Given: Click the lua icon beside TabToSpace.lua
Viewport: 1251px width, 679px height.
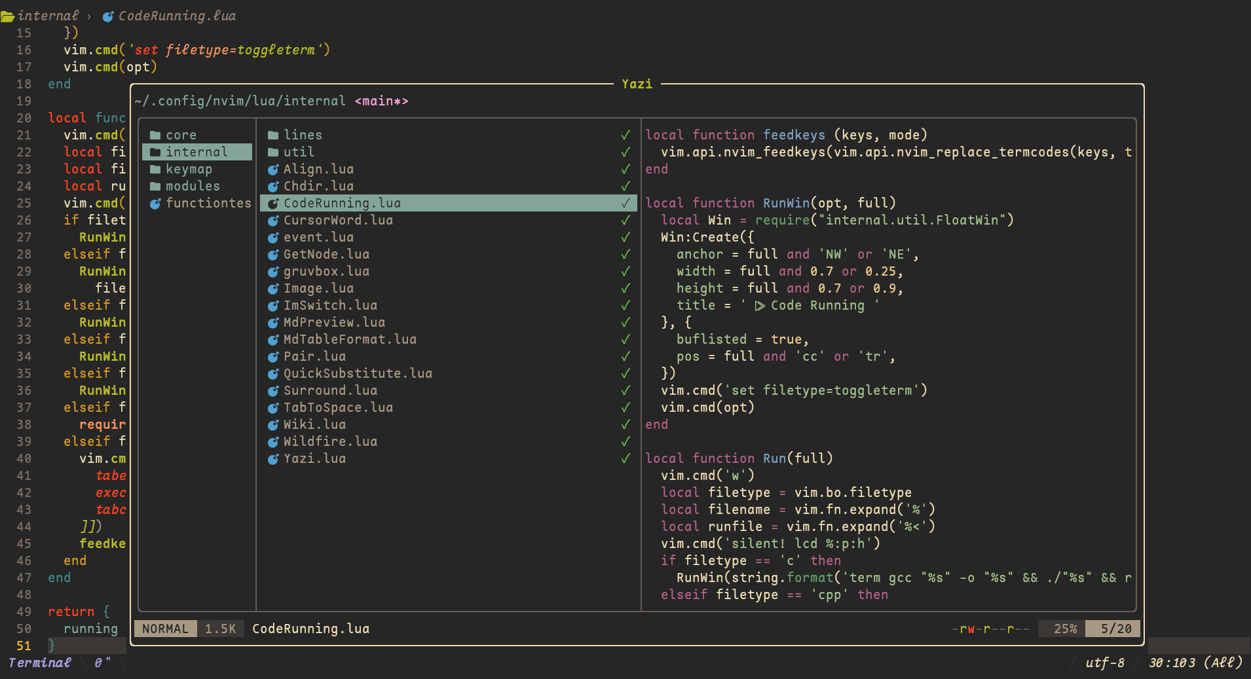Looking at the screenshot, I should (x=273, y=408).
